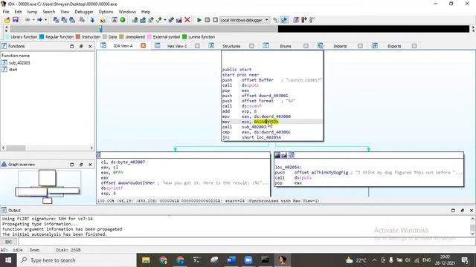Jump back with the left arrow icon
The image size is (476, 267).
[28, 20]
